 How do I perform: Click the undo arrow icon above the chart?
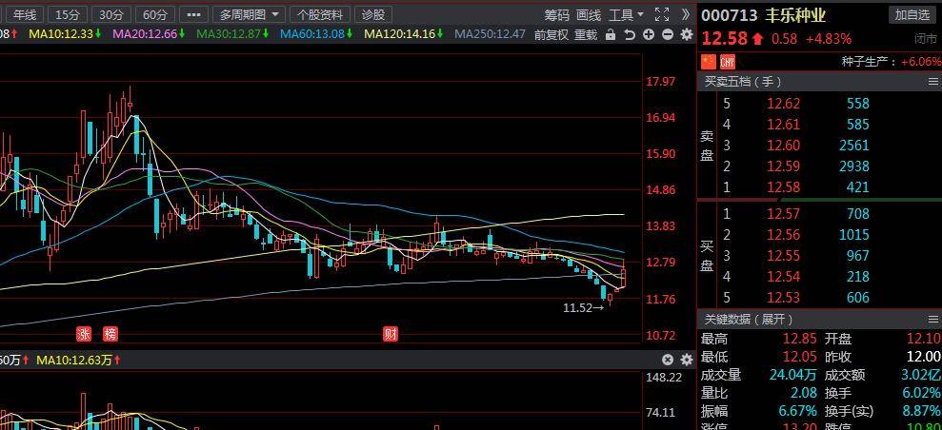coord(630,34)
